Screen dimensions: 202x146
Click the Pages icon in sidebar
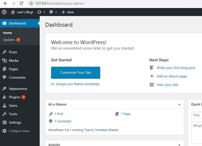point(4,69)
